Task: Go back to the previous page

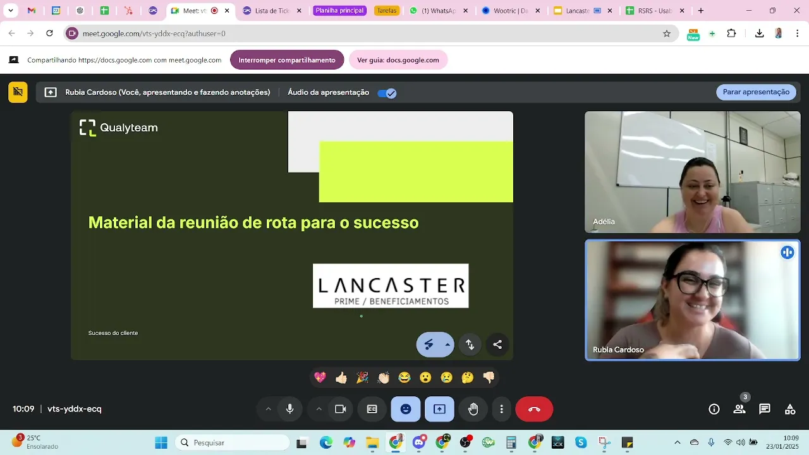Action: [12, 33]
